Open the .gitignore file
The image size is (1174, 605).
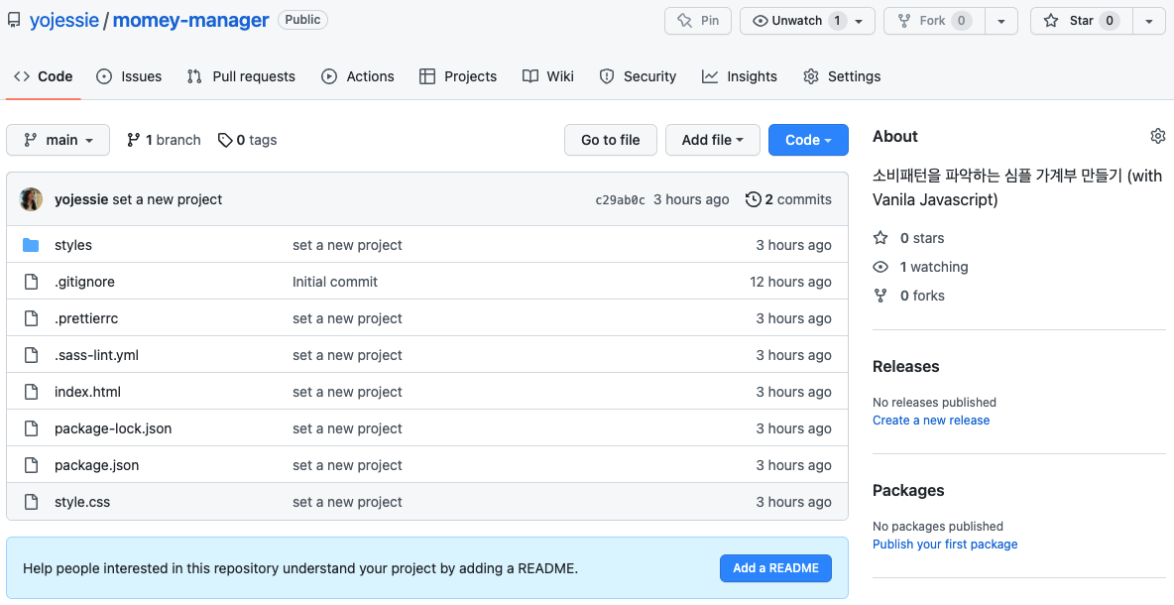point(84,282)
